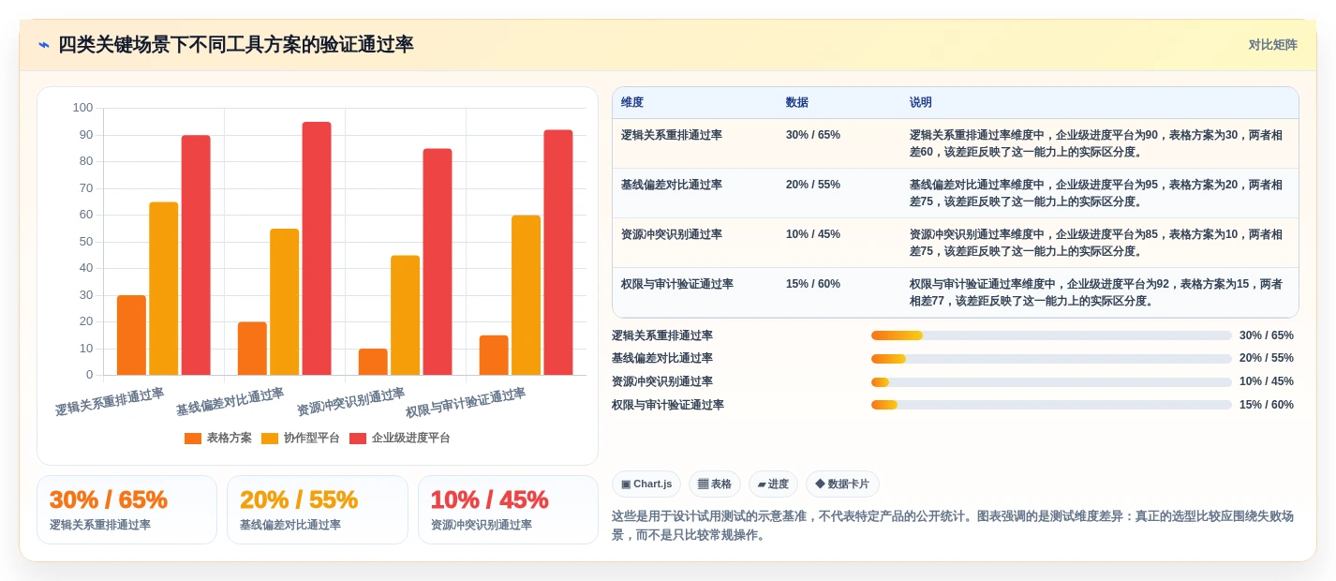Click the 维度 column header
Screen dimensions: 1336x581
(x=632, y=103)
